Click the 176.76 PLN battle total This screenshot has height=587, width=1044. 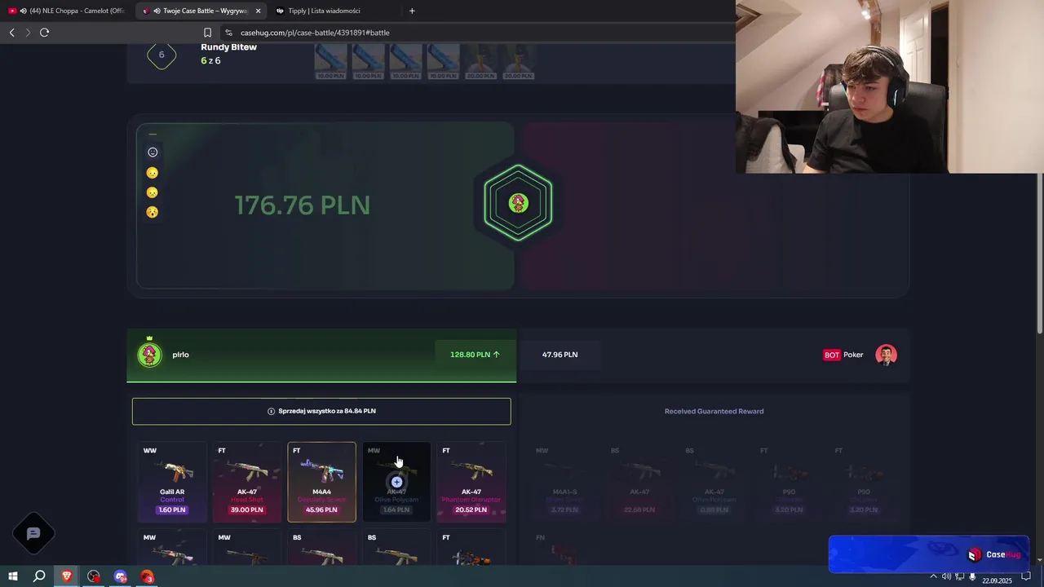coord(302,205)
